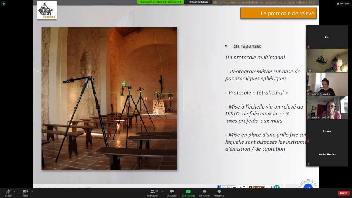This screenshot has width=352, height=198.
Task: Expand arrow next to Participants
Action: coord(162,191)
